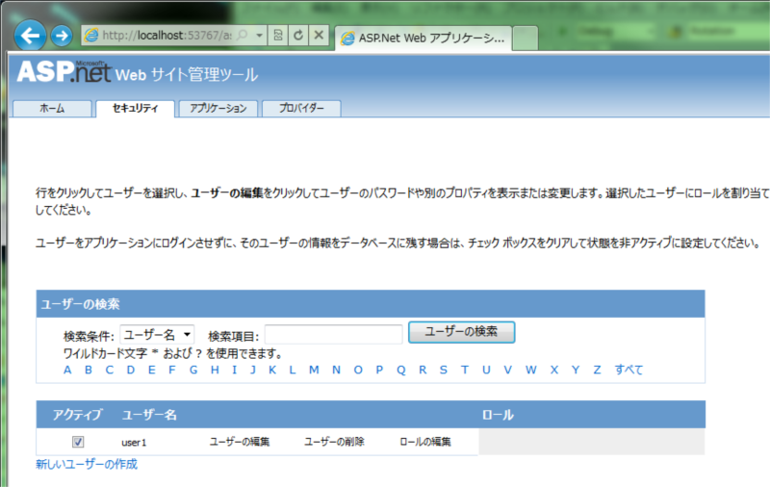Screen dimensions: 770x487
Task: Go forward with the browser Forward arrow
Action: tap(62, 36)
